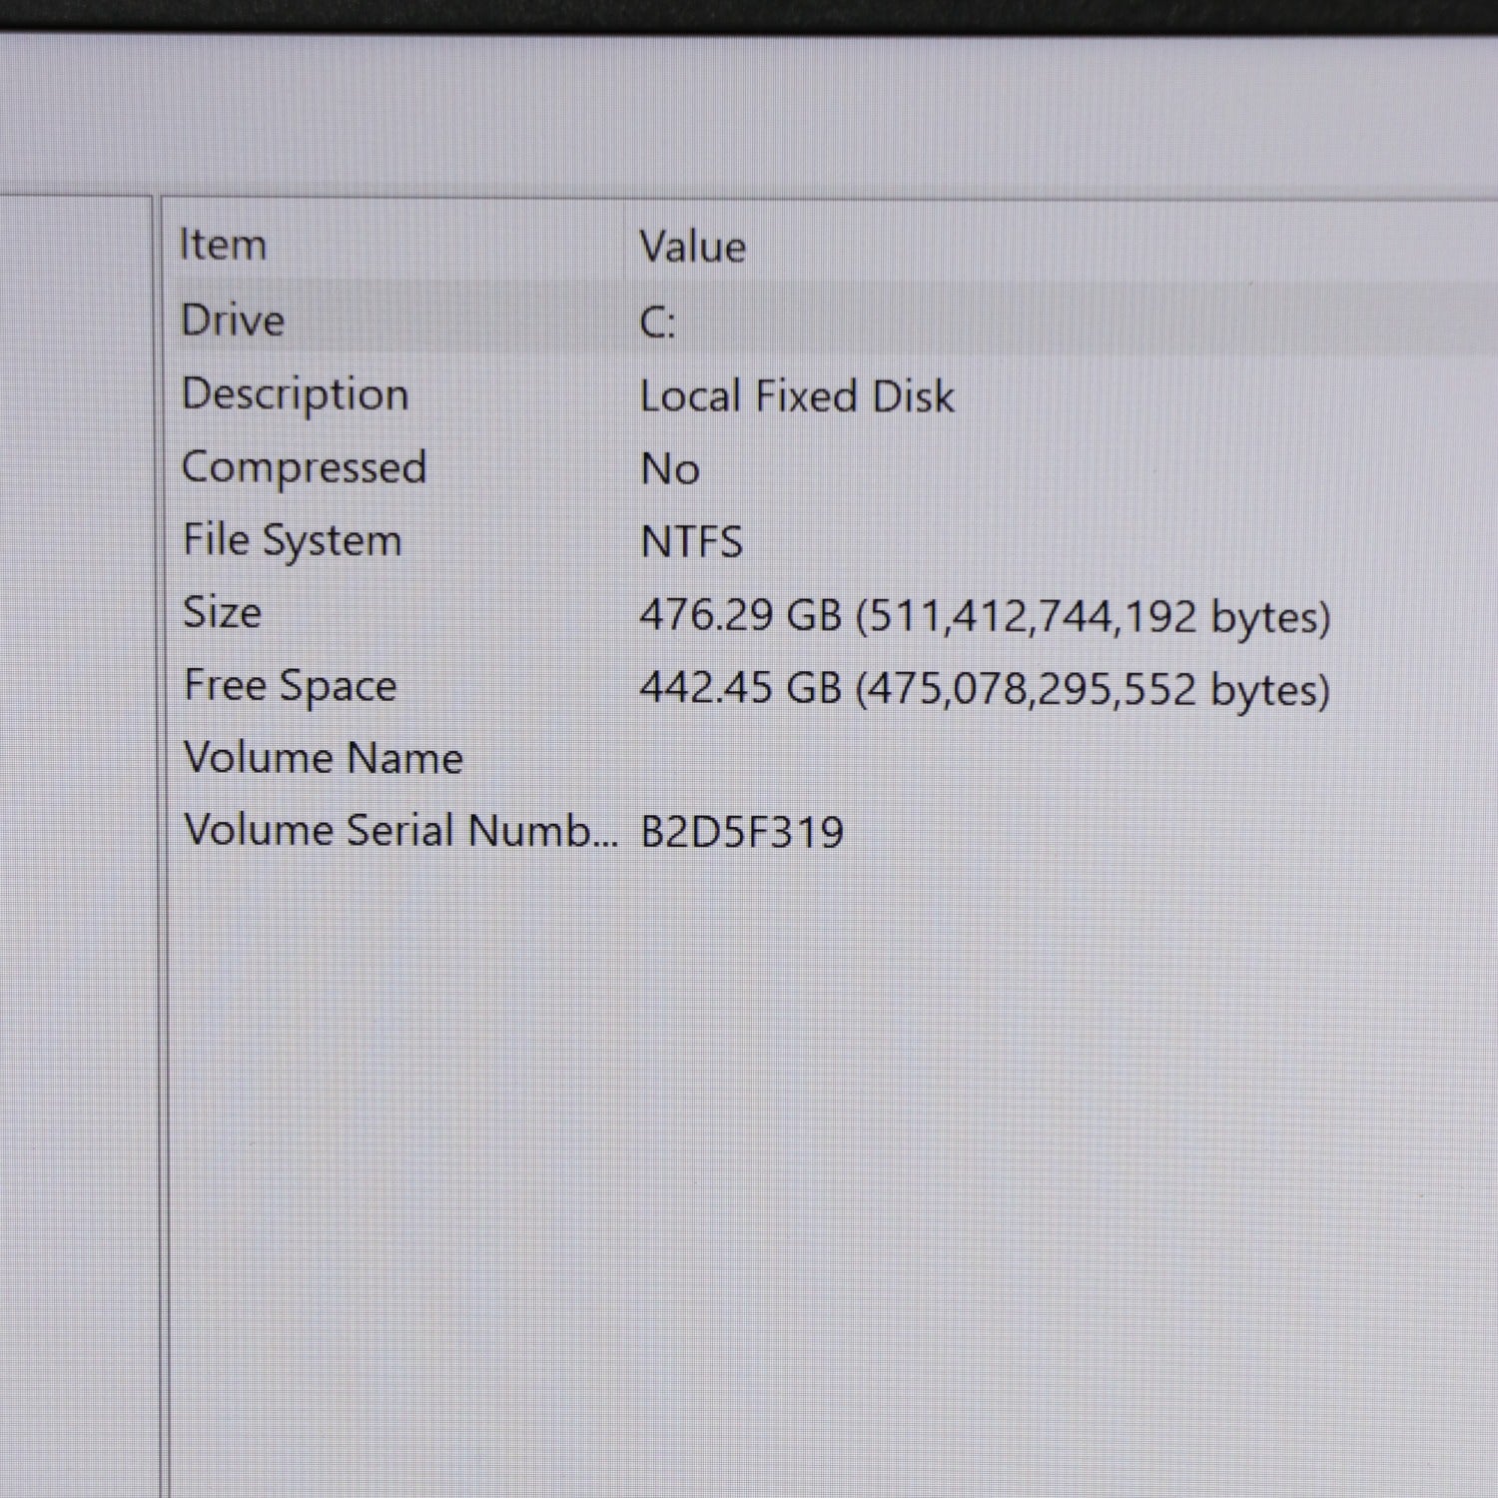Click the Compressed value No
Viewport: 1498px width, 1498px height.
pyautogui.click(x=669, y=469)
